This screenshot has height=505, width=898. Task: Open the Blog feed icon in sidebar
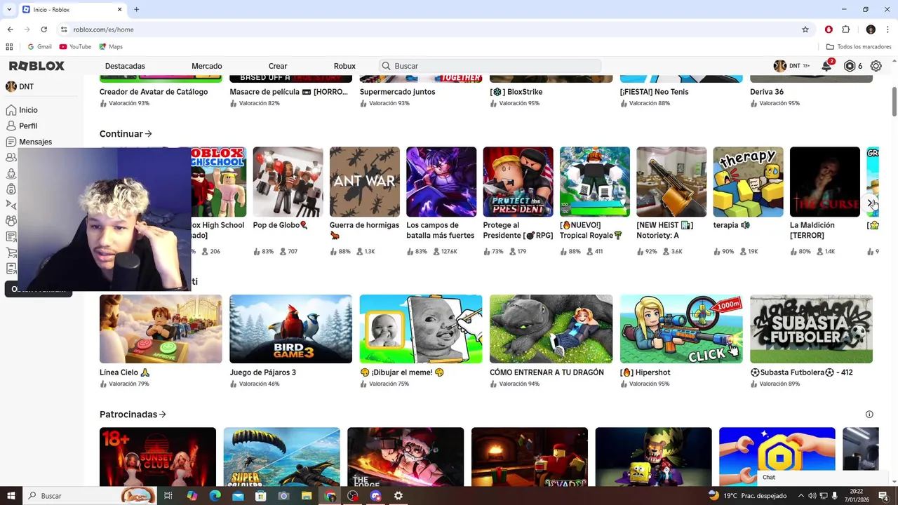tap(11, 237)
